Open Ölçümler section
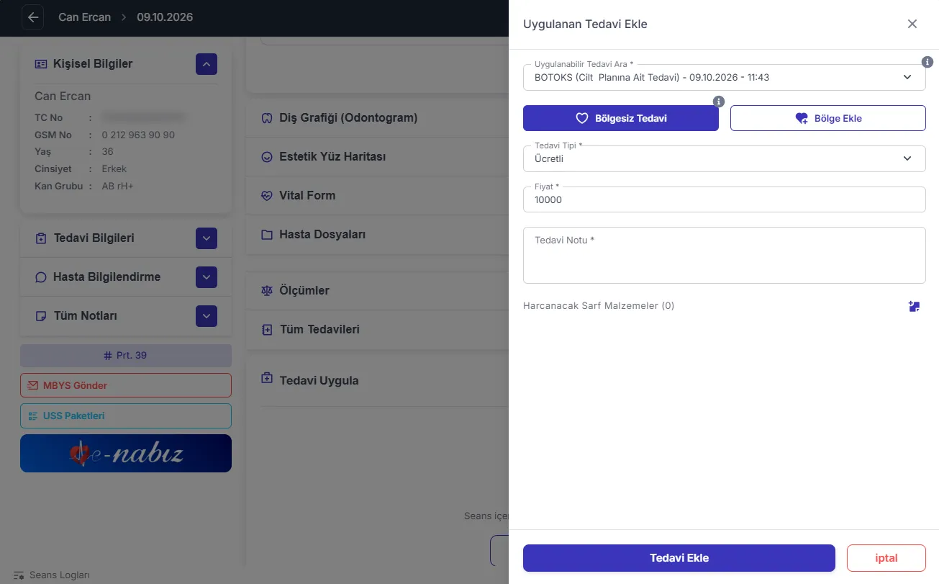The width and height of the screenshot is (939, 584). pos(377,291)
